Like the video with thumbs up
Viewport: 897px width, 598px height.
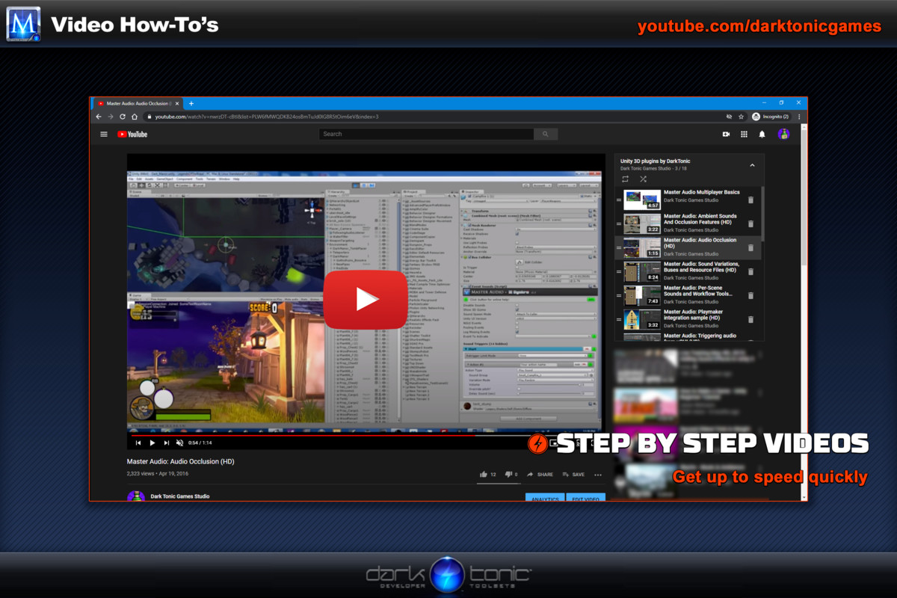[x=484, y=474]
